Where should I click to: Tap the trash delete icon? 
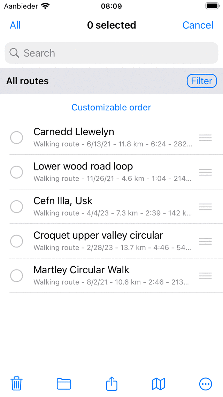click(16, 384)
